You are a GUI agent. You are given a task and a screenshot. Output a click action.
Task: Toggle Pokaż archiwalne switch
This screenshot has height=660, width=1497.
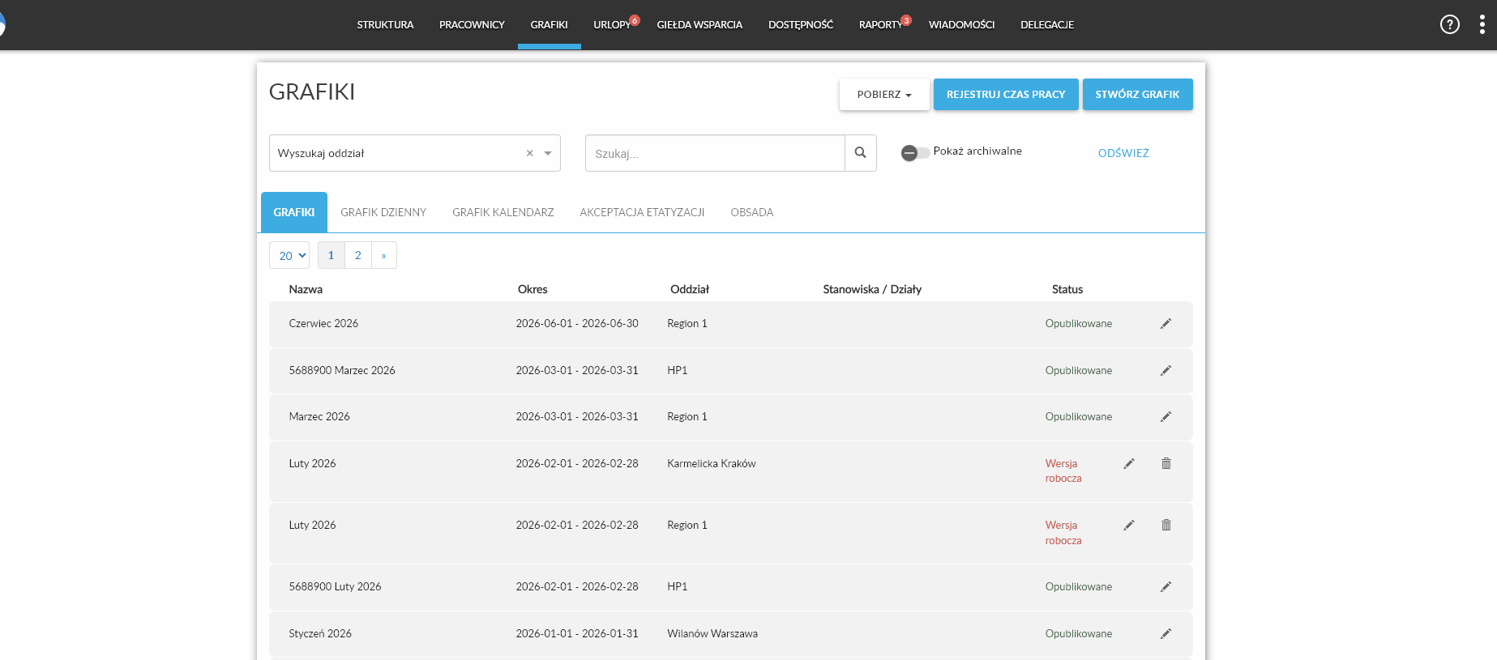click(x=915, y=153)
